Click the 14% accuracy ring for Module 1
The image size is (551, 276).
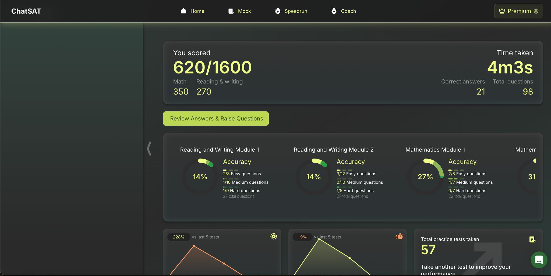click(x=200, y=177)
